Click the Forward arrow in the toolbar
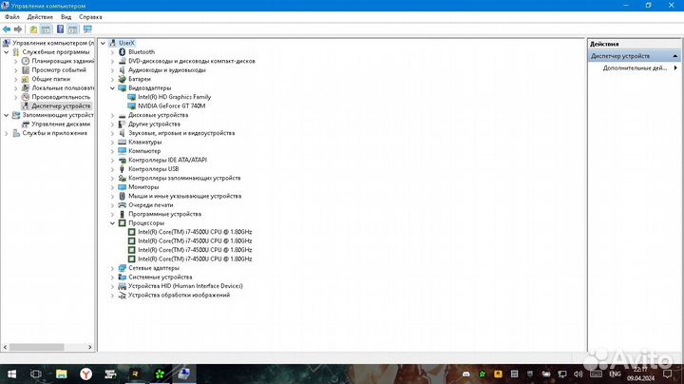This screenshot has height=384, width=684. pos(18,29)
